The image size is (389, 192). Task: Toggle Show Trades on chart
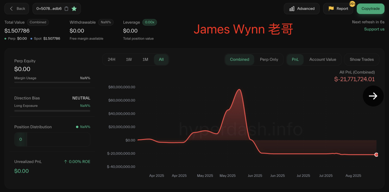(362, 59)
